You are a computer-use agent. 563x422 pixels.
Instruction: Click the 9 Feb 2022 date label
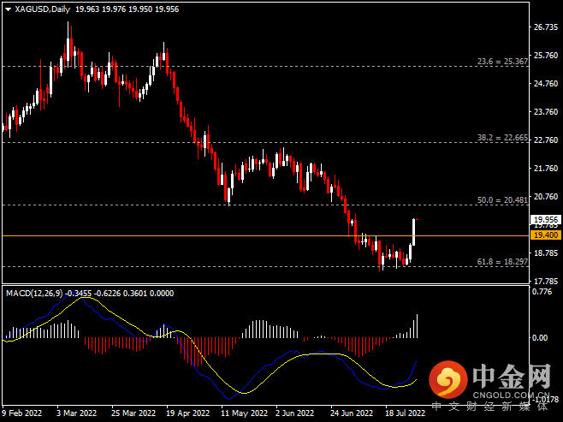22,413
